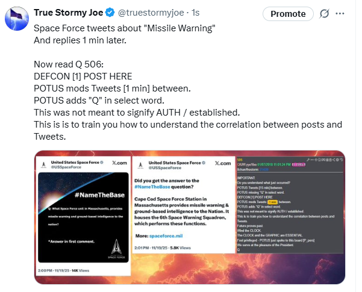This screenshot has width=362, height=292.
Task: Click the United States Space Force avatar in the middle image
Action: click(137, 166)
